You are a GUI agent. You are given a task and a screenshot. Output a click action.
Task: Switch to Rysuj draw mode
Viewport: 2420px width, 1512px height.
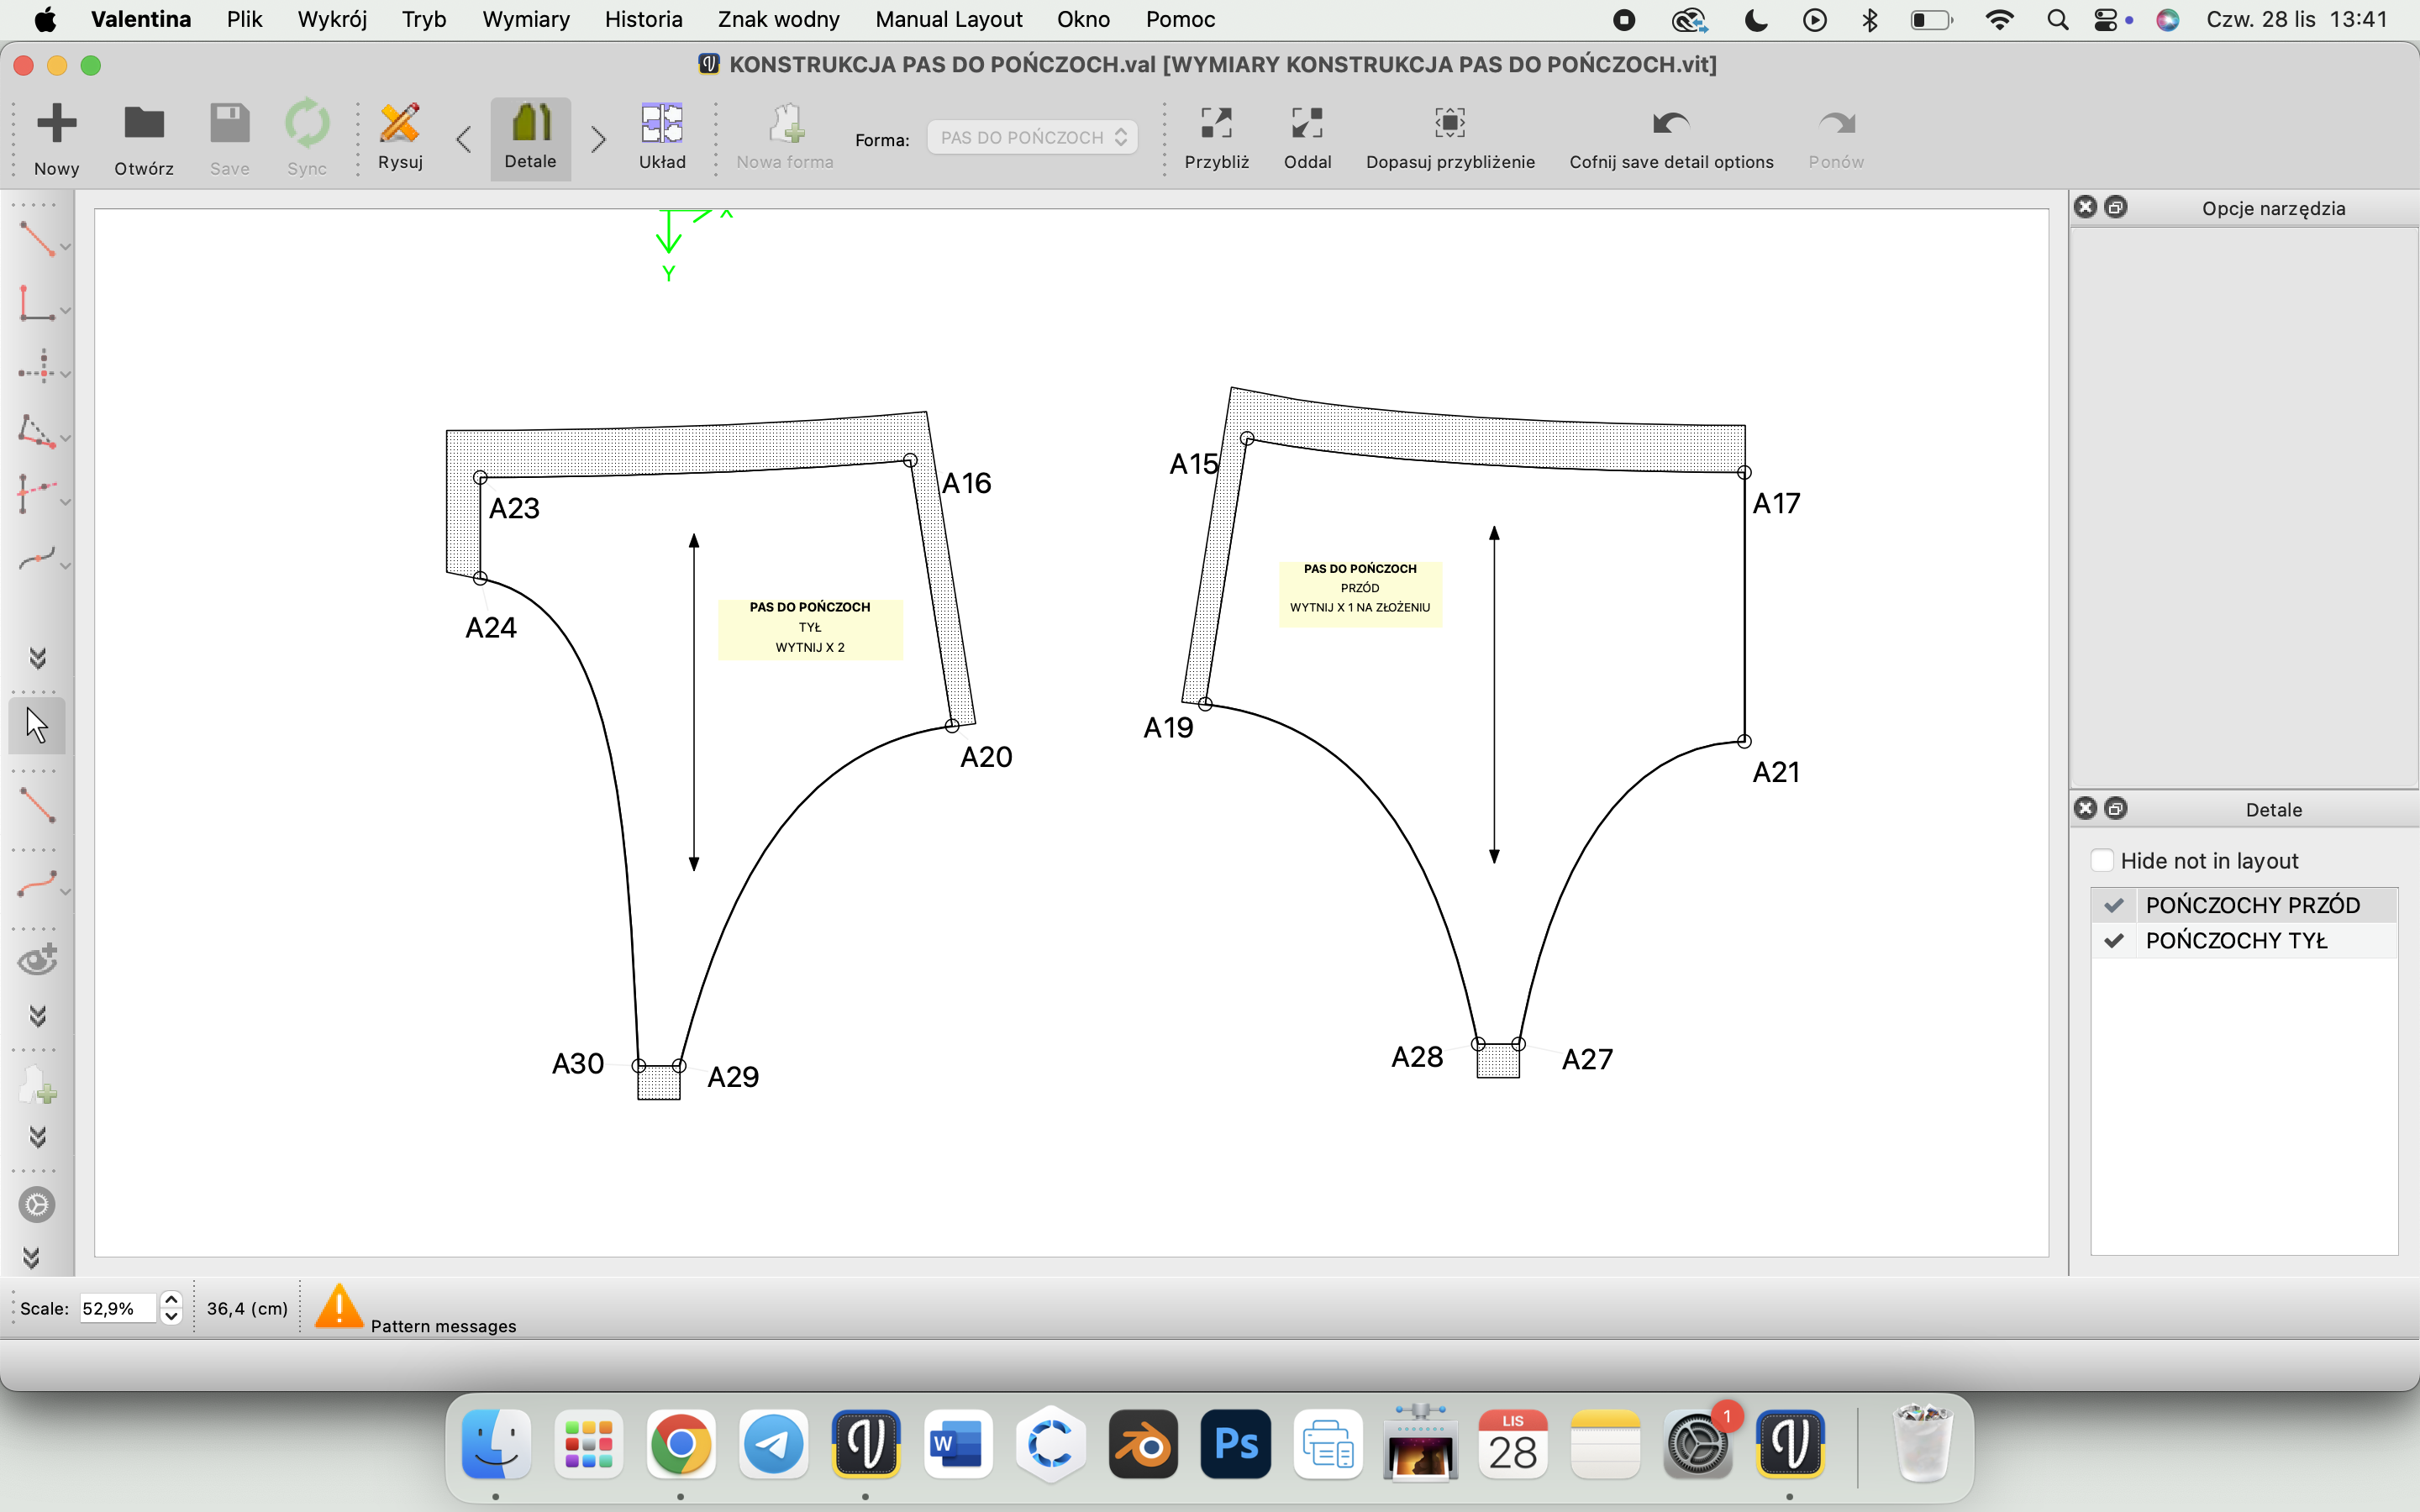(x=400, y=124)
